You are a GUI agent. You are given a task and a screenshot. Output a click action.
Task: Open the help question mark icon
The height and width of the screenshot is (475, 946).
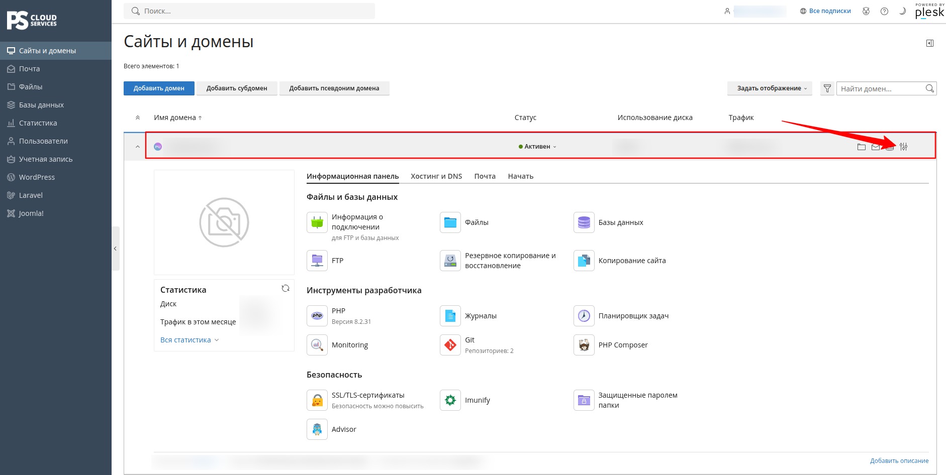click(x=884, y=11)
